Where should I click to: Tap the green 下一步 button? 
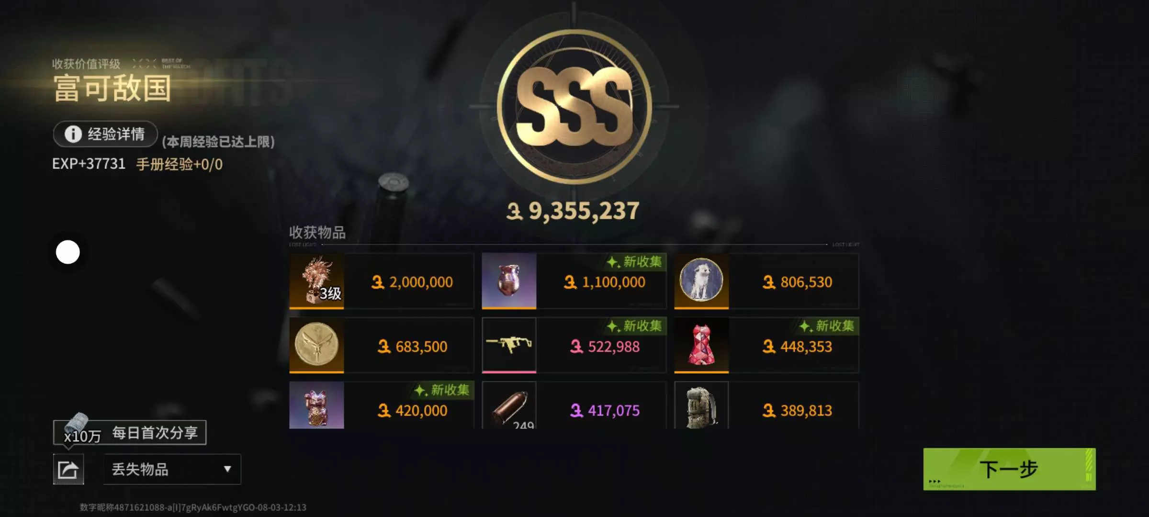(1009, 469)
